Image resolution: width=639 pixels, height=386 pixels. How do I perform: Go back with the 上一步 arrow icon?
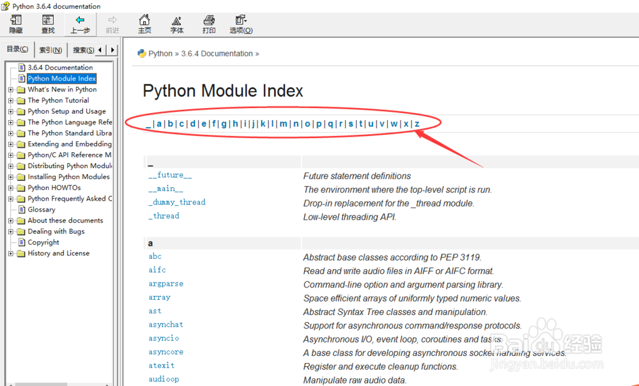pos(80,20)
